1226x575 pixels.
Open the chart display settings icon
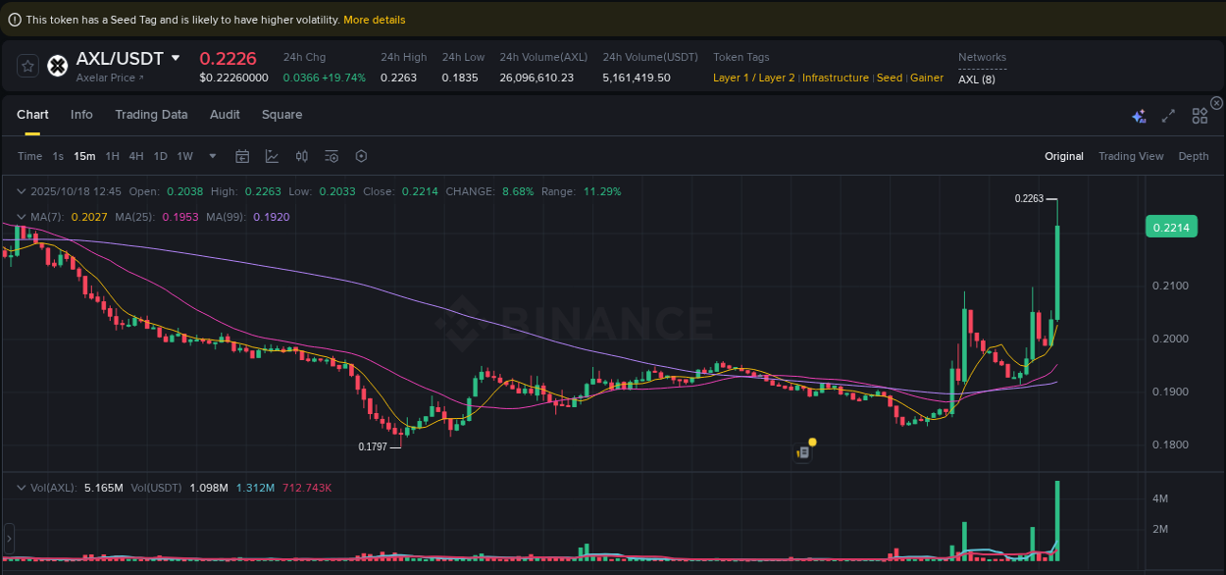click(332, 156)
